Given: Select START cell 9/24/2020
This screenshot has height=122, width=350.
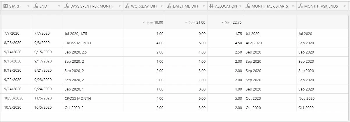Looking at the screenshot, I should pos(16,89).
